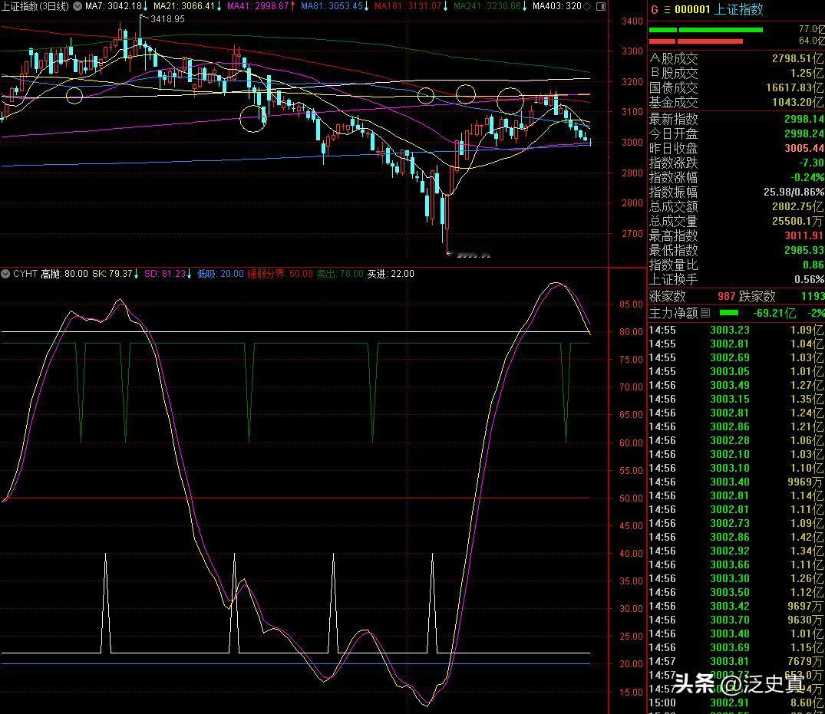Select the MA21: 3066.41 label
Image resolution: width=825 pixels, height=714 pixels.
point(183,6)
